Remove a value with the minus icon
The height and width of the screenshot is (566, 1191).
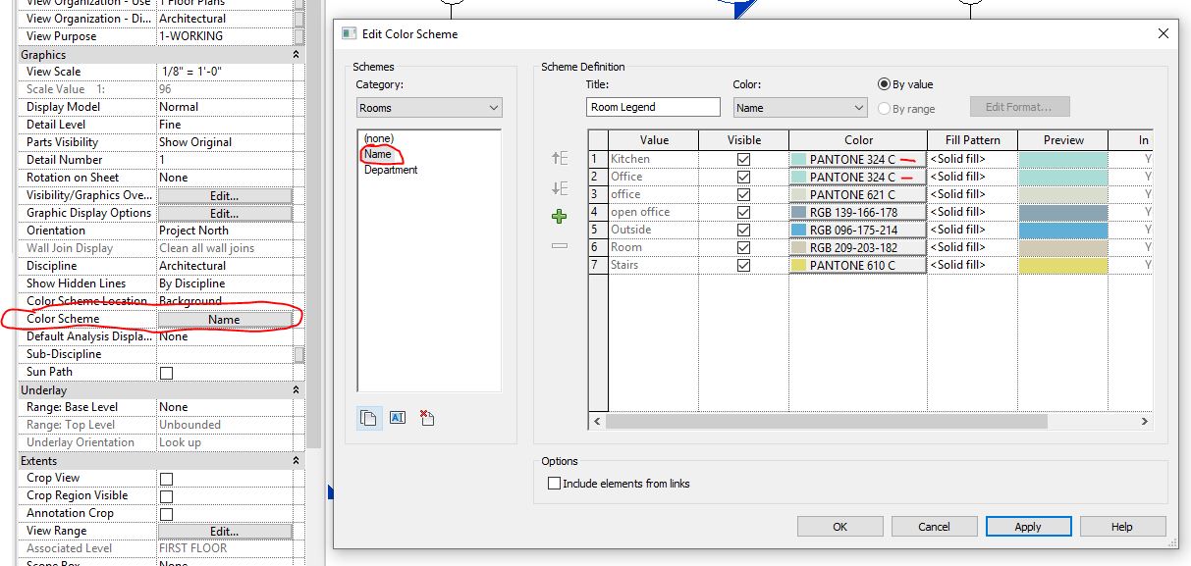(558, 244)
